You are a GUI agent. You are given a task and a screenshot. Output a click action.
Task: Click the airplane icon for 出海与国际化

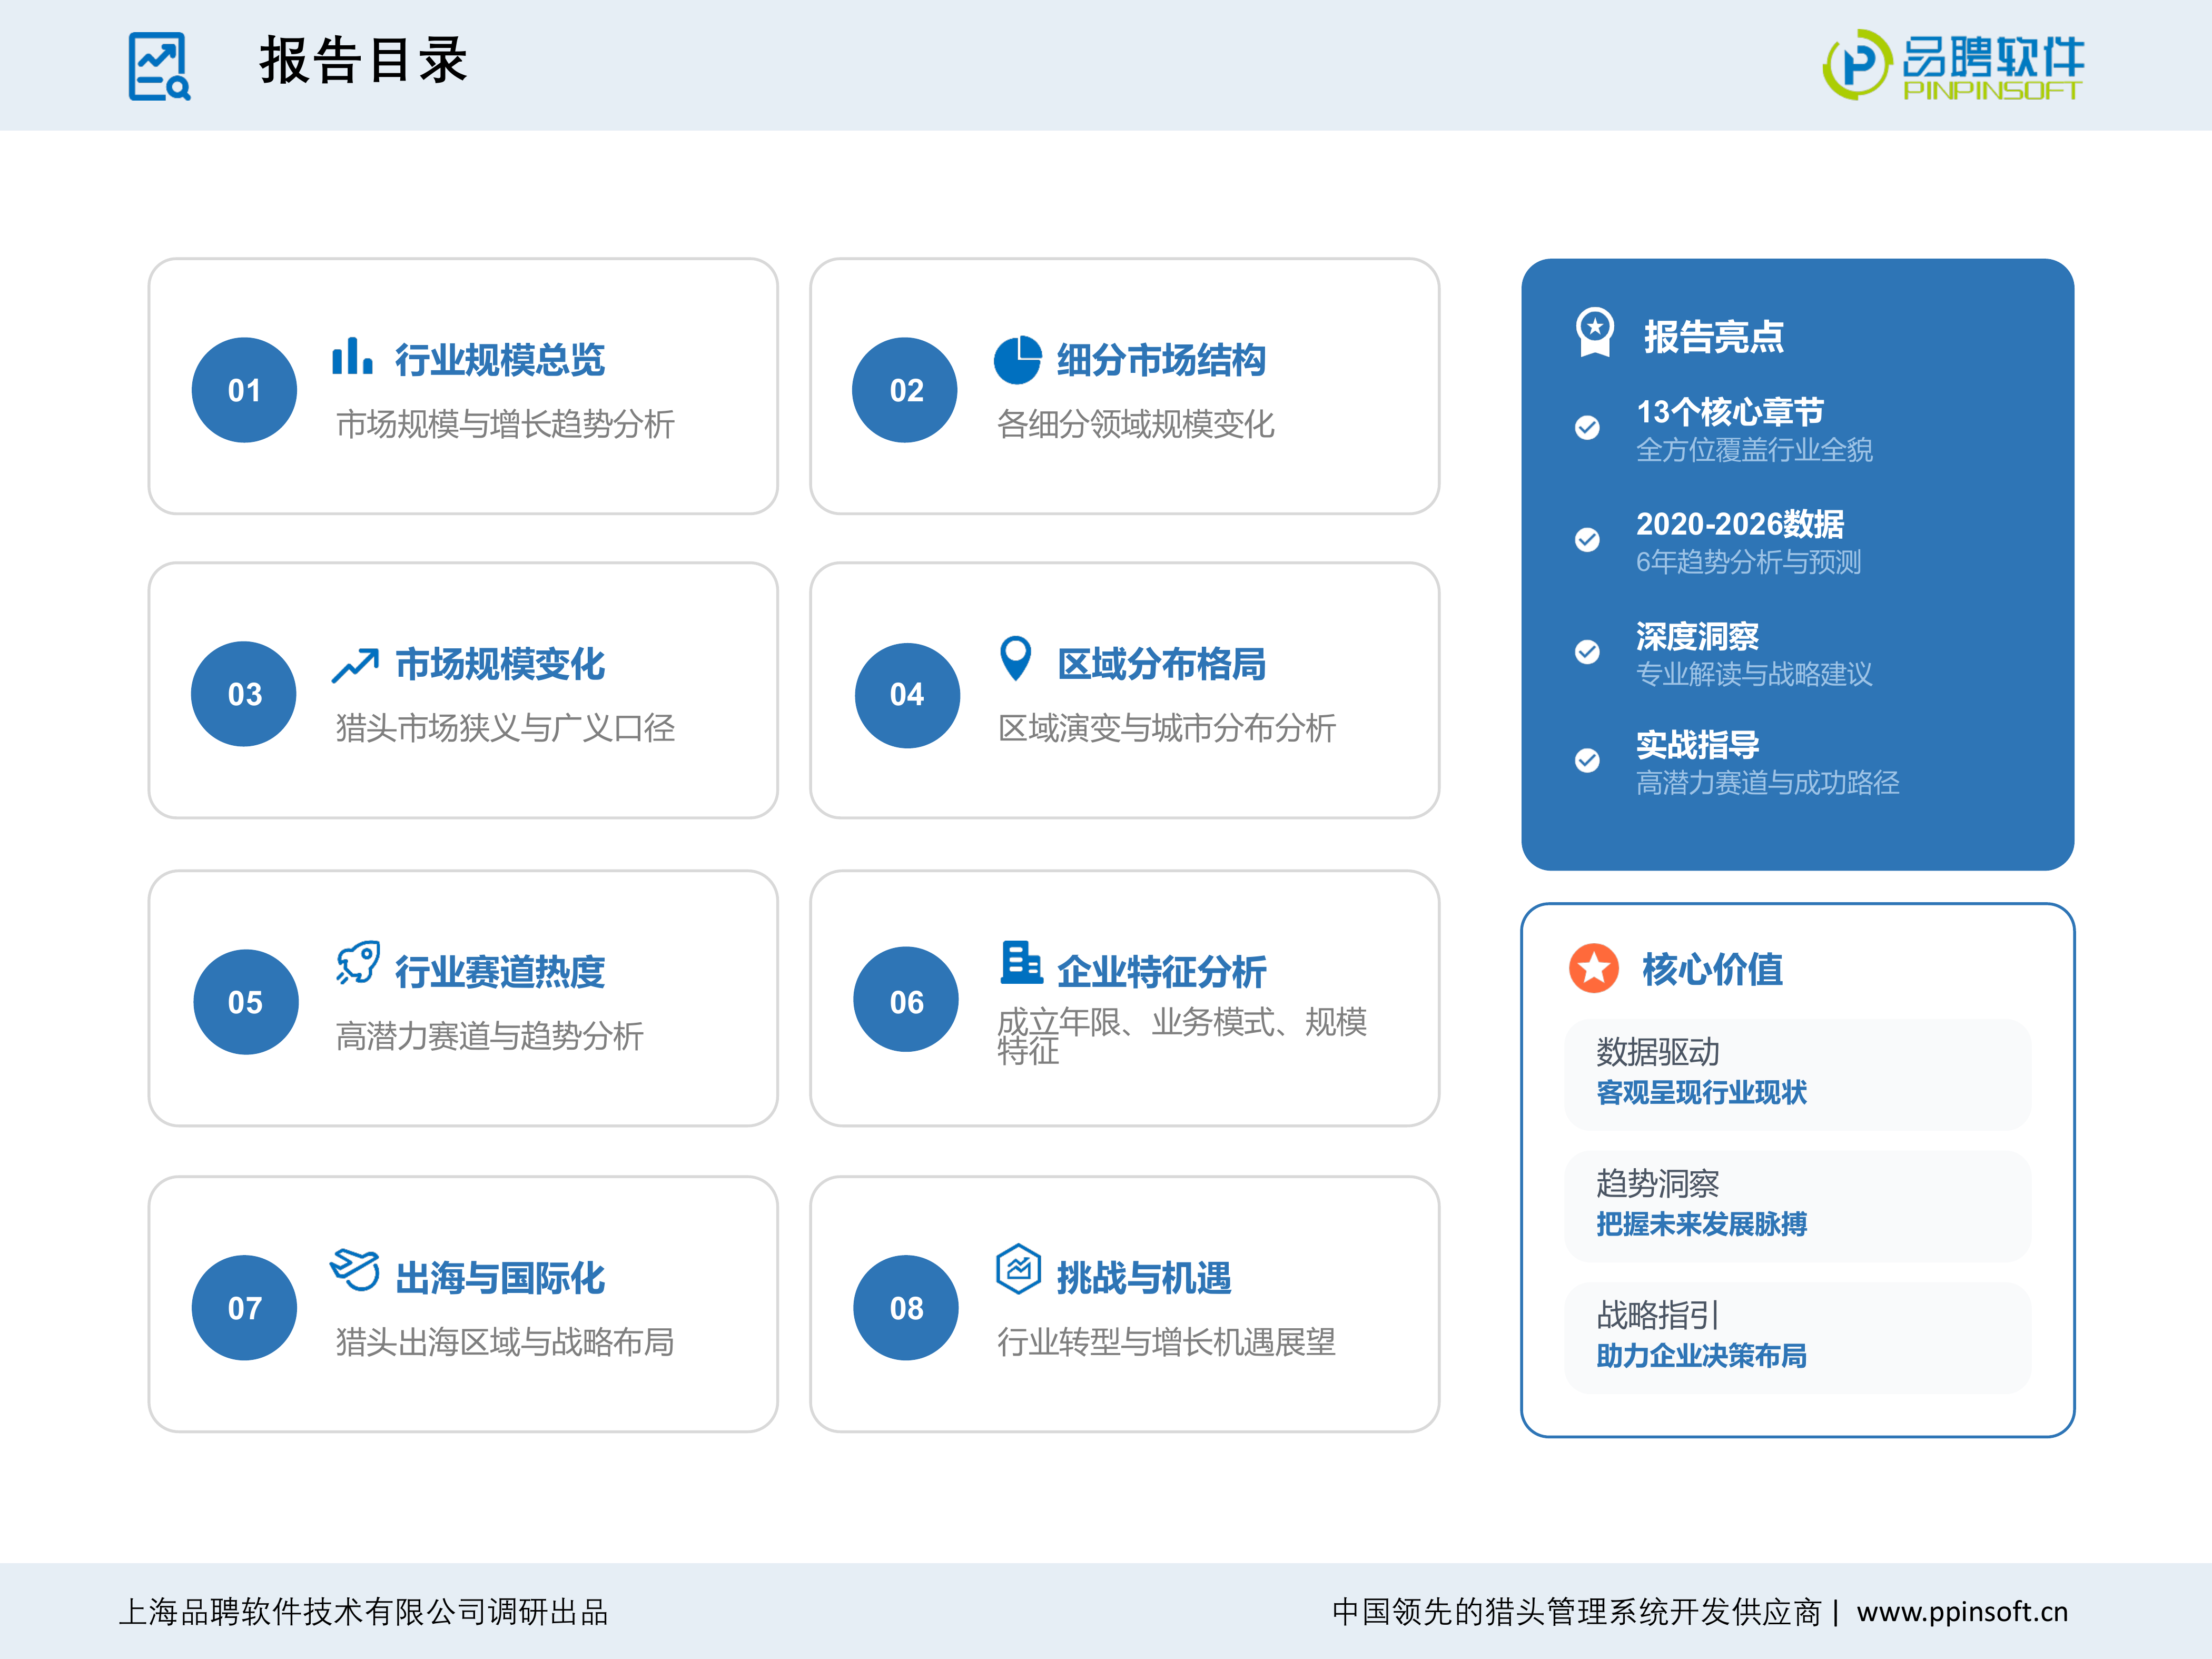(355, 1269)
